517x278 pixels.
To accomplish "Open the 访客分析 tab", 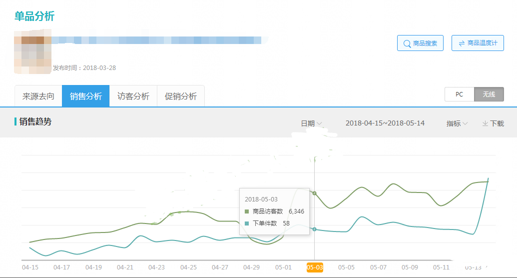I will (x=133, y=96).
